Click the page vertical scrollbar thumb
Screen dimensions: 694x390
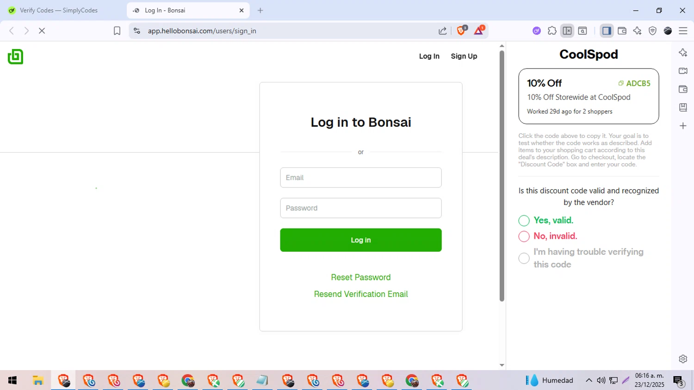tap(502, 176)
